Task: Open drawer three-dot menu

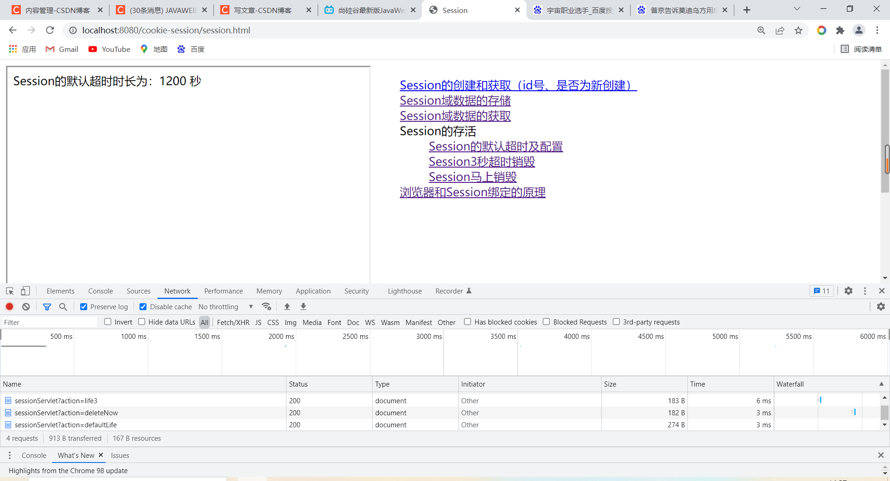Action: coord(9,456)
